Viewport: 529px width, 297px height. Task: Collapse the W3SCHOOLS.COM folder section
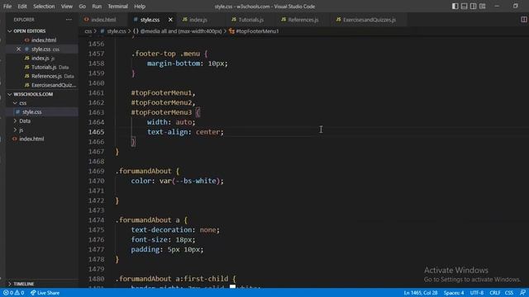(33, 94)
